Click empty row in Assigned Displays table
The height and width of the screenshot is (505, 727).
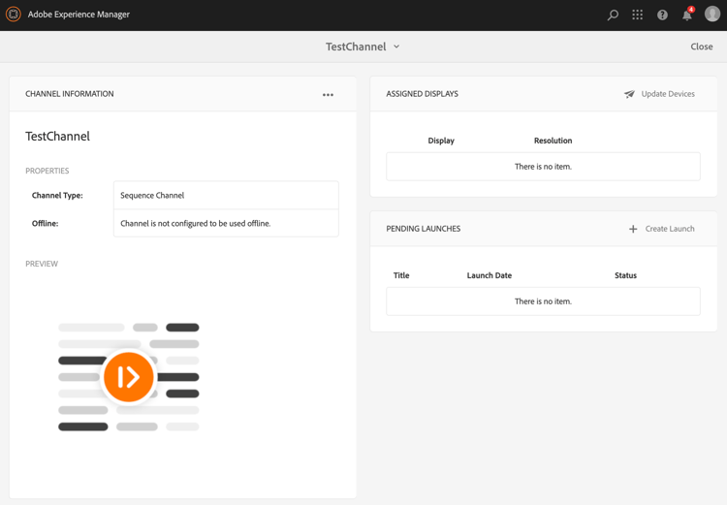[x=543, y=167]
